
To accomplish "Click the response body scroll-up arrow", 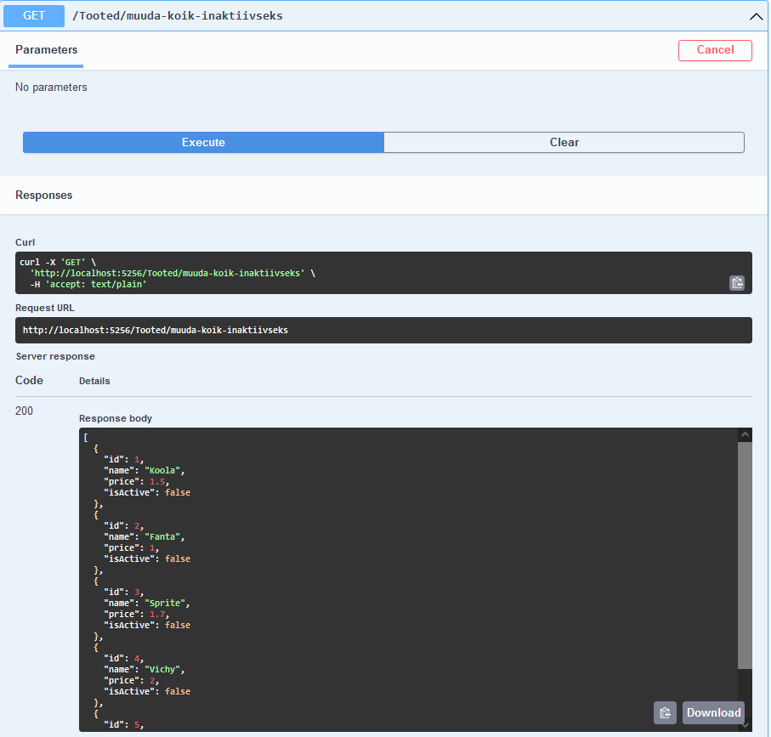I will pyautogui.click(x=745, y=434).
